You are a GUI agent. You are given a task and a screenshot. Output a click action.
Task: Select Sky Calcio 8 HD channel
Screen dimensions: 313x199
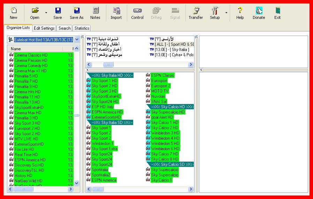pyautogui.click(x=165, y=159)
